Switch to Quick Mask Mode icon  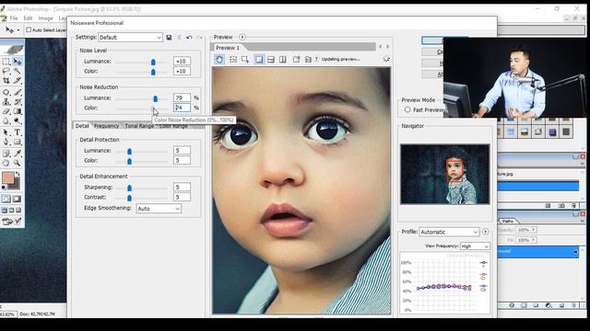click(17, 199)
